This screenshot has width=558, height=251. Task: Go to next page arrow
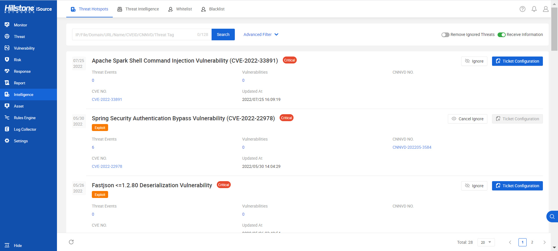click(x=544, y=242)
